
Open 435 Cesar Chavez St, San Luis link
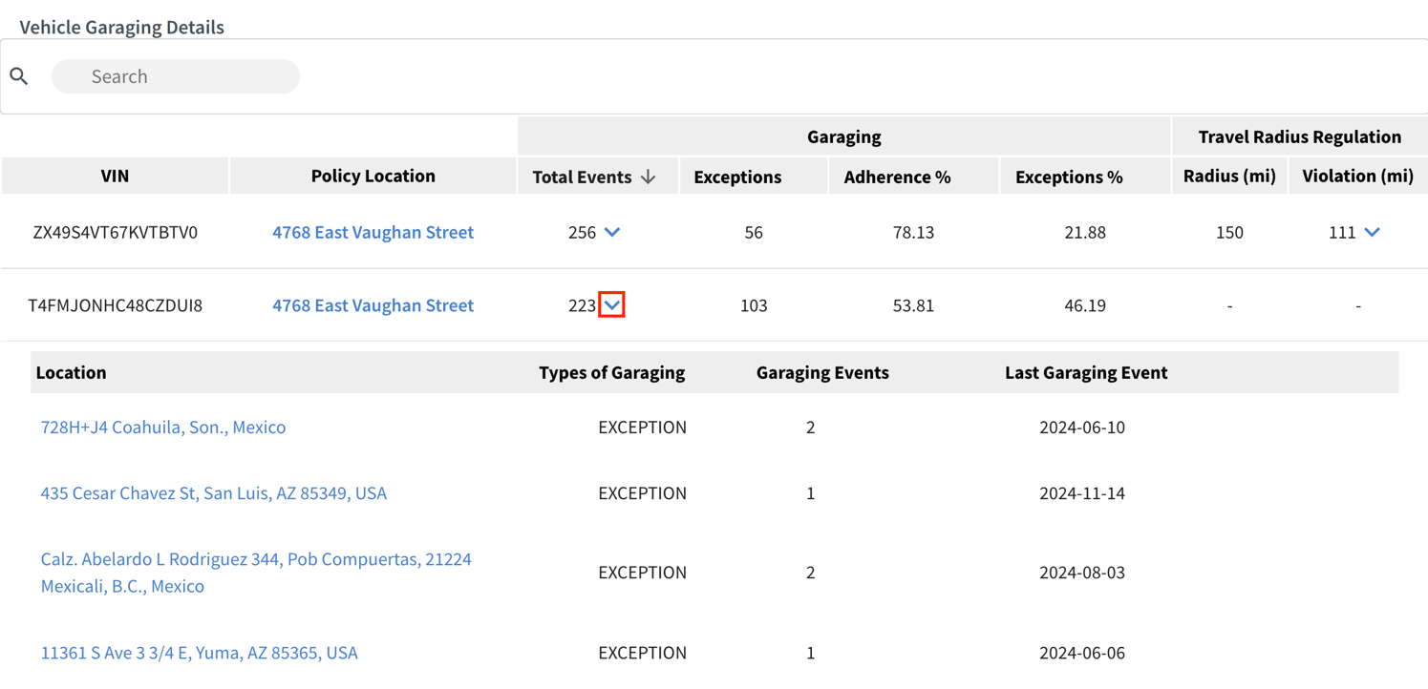[x=214, y=493]
